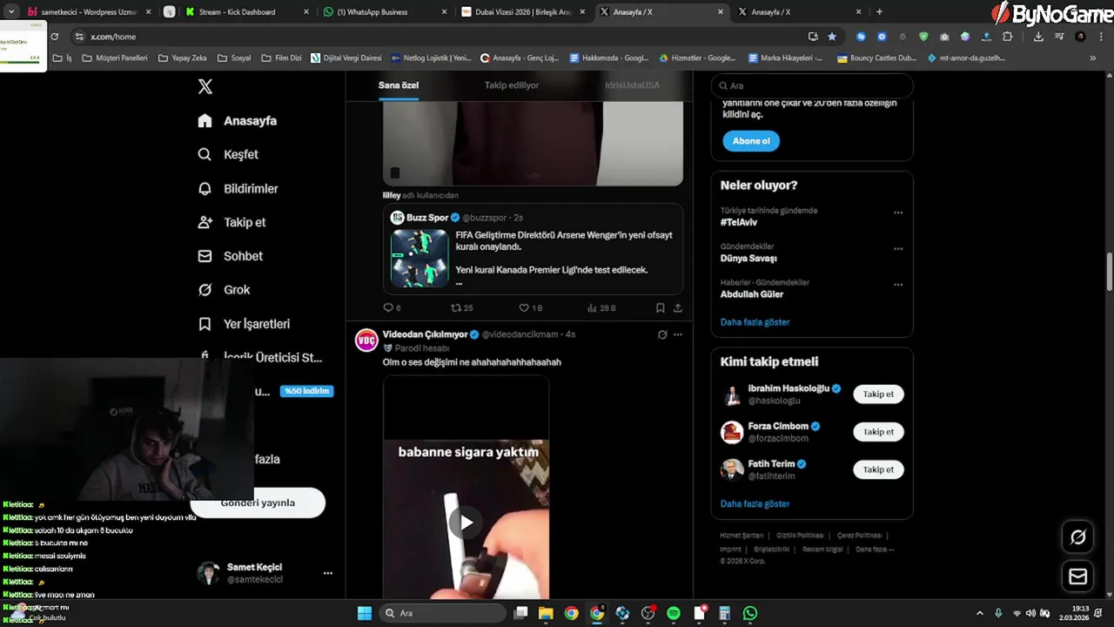
Task: Open Chrome downloads icon
Action: 1038,37
